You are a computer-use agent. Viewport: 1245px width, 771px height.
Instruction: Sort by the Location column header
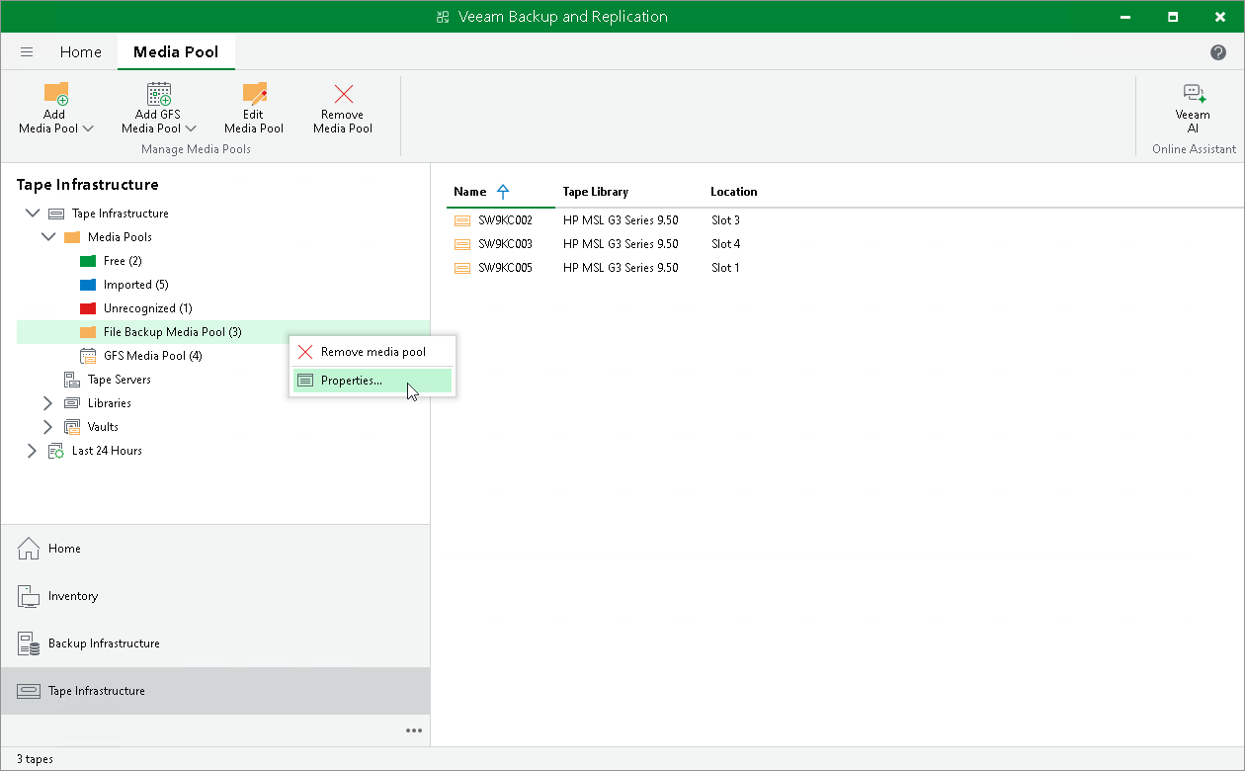[x=734, y=192]
